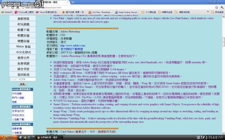The image size is (225, 140).
Task: Launch Internet Explorer from quick launch
Action: (x=29, y=138)
